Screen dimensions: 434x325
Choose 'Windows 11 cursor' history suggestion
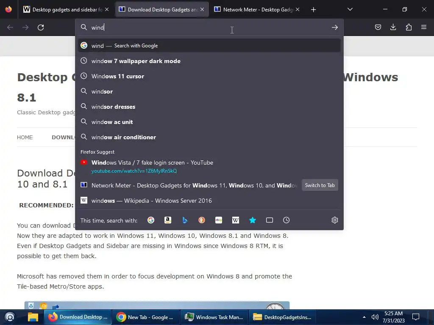tap(209, 76)
